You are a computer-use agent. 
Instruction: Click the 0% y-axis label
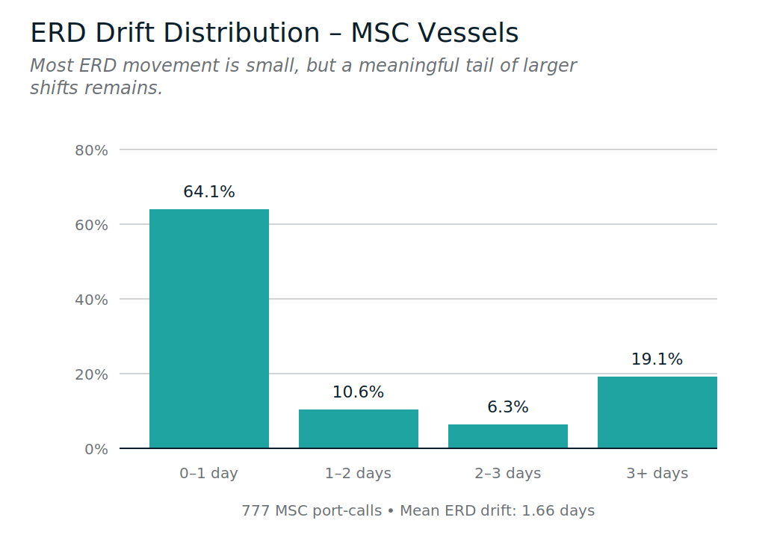(x=96, y=449)
